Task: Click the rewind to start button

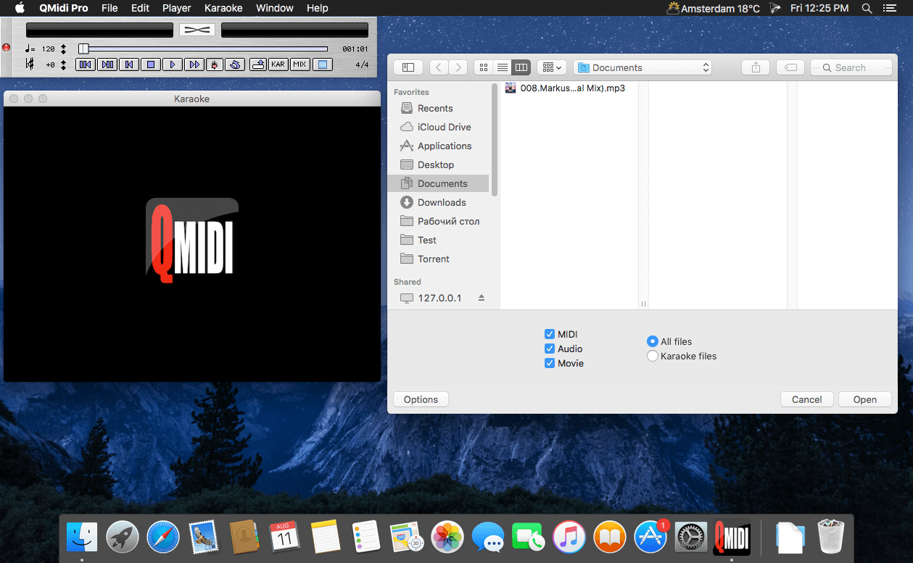Action: coord(129,64)
